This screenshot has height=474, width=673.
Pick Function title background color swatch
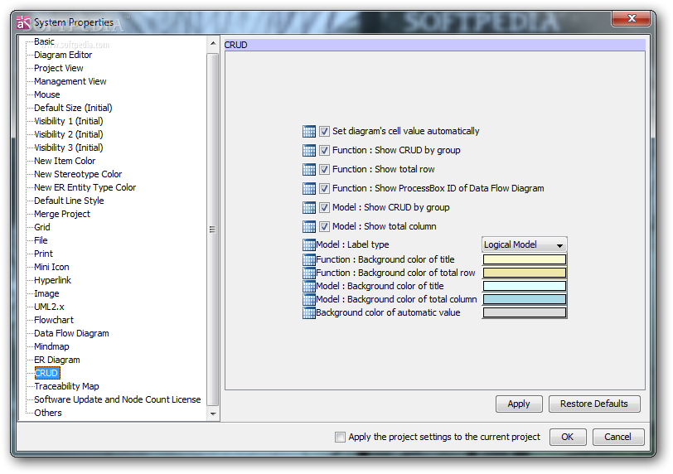point(525,259)
